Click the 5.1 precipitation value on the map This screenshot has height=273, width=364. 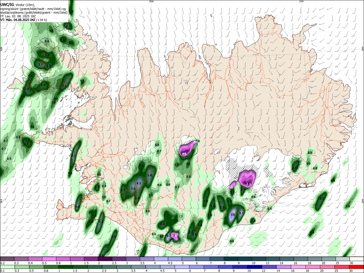[242, 213]
